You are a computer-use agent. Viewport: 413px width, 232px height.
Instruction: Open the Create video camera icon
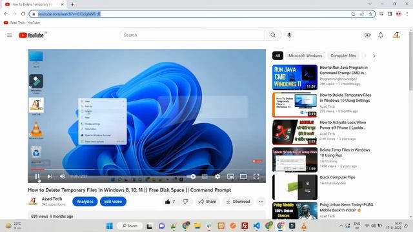pyautogui.click(x=367, y=35)
